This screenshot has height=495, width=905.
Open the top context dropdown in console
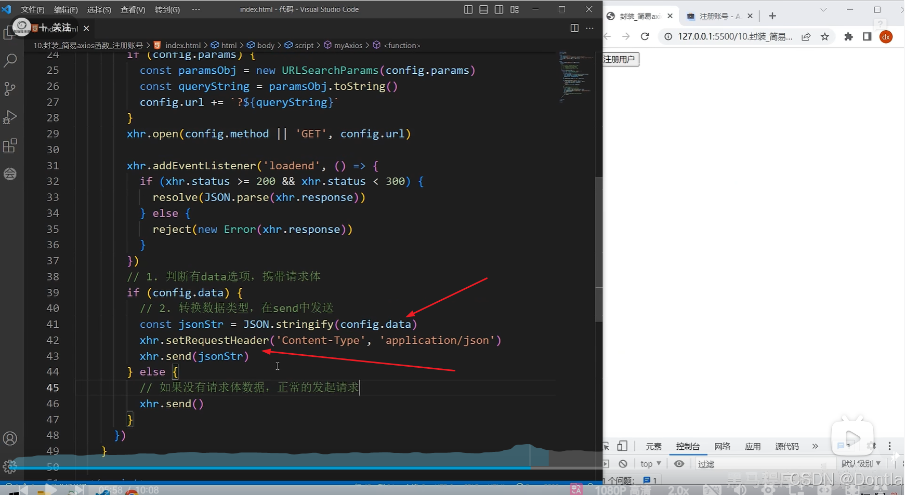click(651, 464)
